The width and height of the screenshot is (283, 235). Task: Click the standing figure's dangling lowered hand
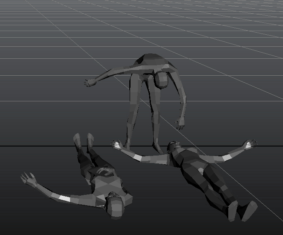point(180,124)
